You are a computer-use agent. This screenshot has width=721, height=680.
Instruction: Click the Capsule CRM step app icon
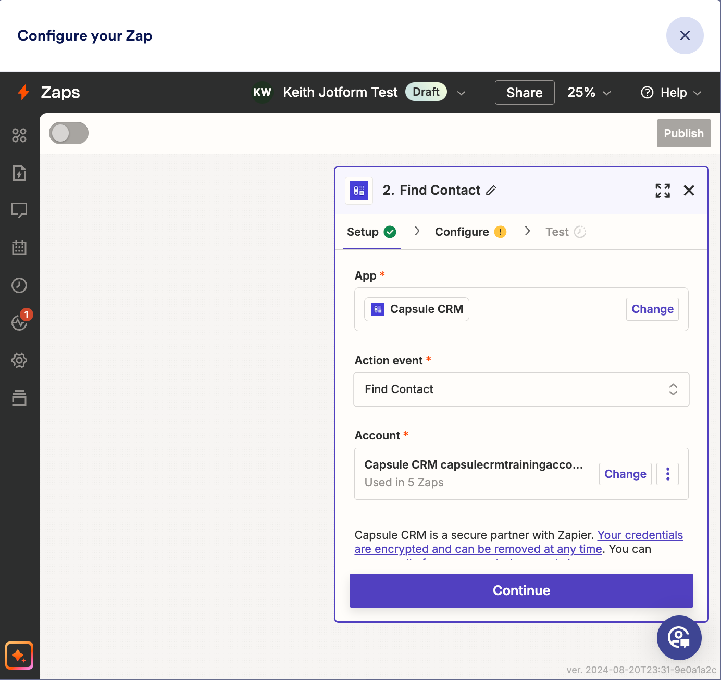[x=359, y=191]
